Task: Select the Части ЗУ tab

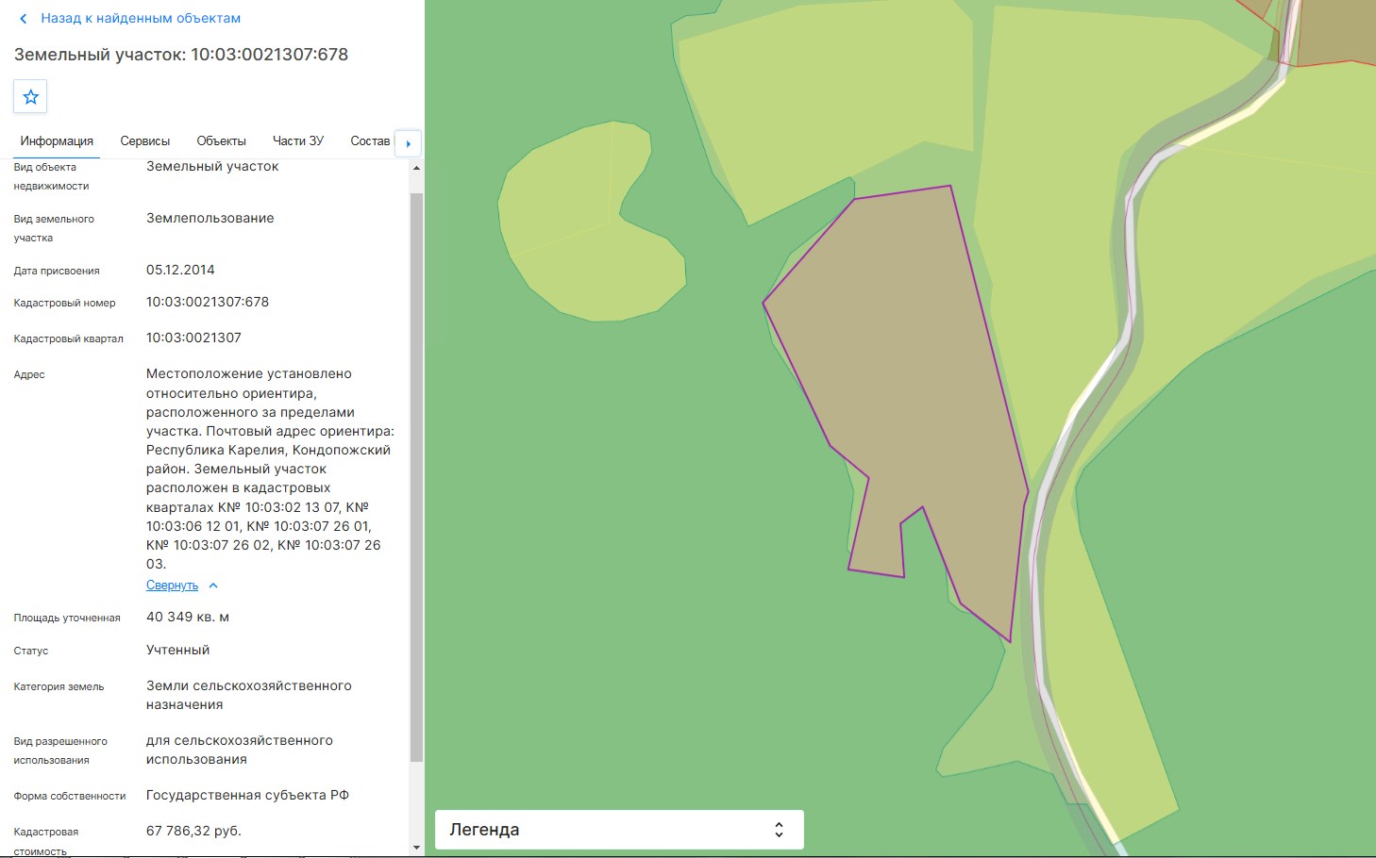Action: pyautogui.click(x=298, y=141)
